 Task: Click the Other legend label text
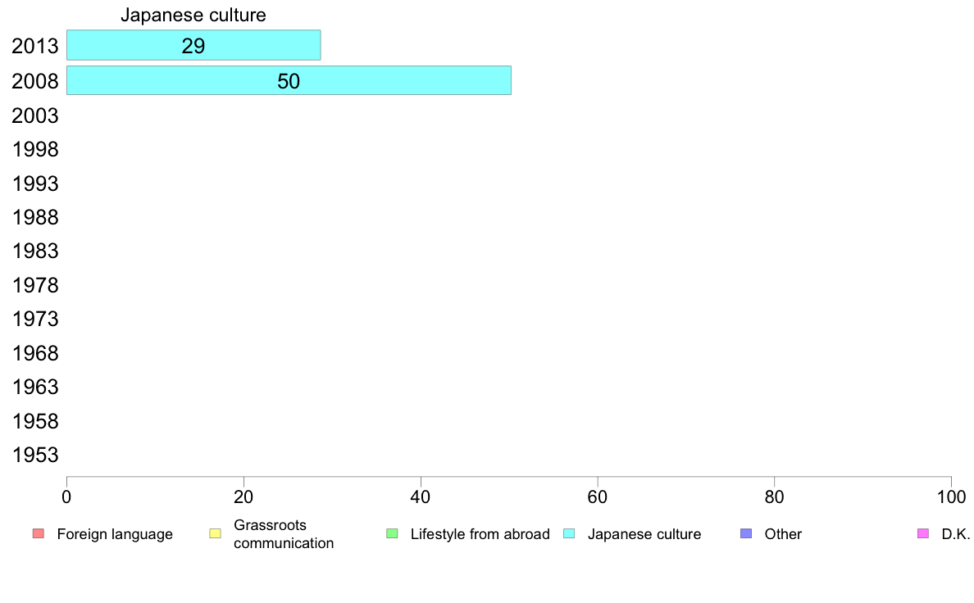pyautogui.click(x=783, y=534)
